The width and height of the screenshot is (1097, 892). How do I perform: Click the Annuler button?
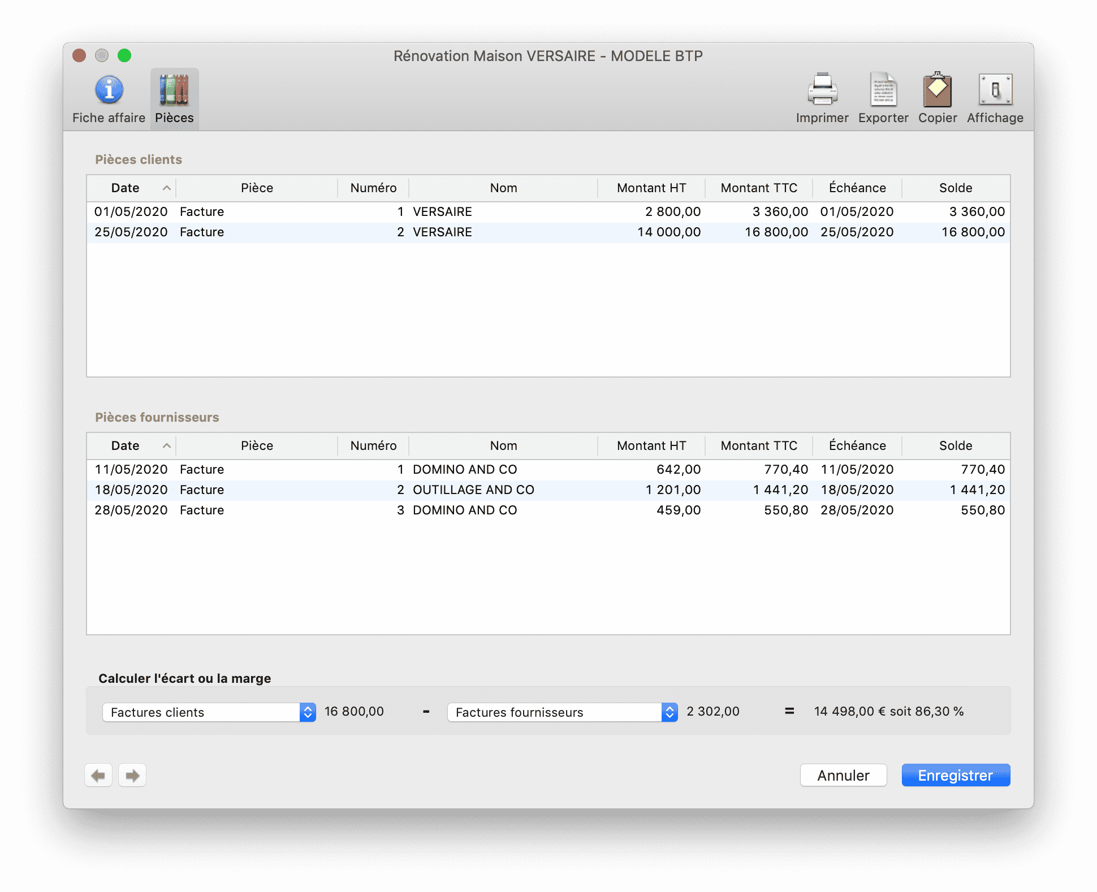pos(843,775)
